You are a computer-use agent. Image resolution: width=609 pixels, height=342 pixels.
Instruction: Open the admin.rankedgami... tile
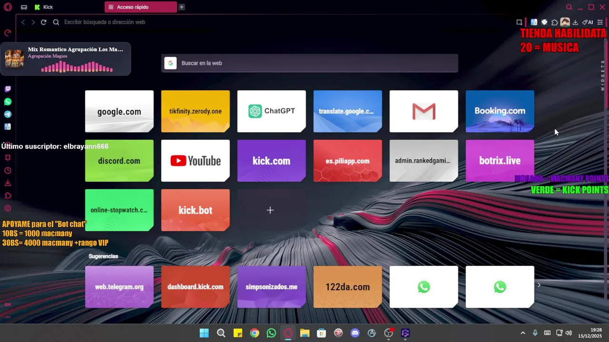[424, 161]
